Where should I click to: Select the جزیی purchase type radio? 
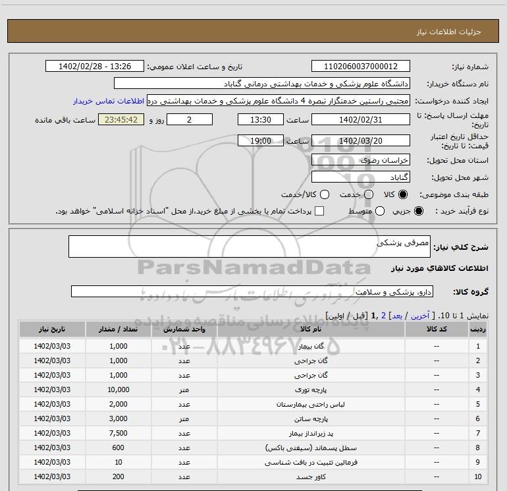pos(418,211)
